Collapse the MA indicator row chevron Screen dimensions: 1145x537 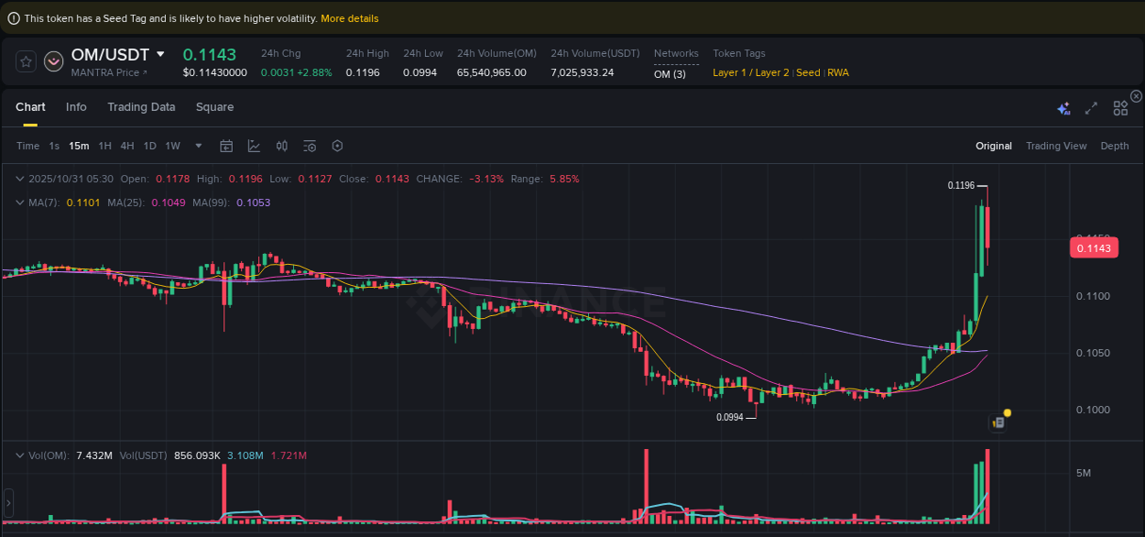19,202
